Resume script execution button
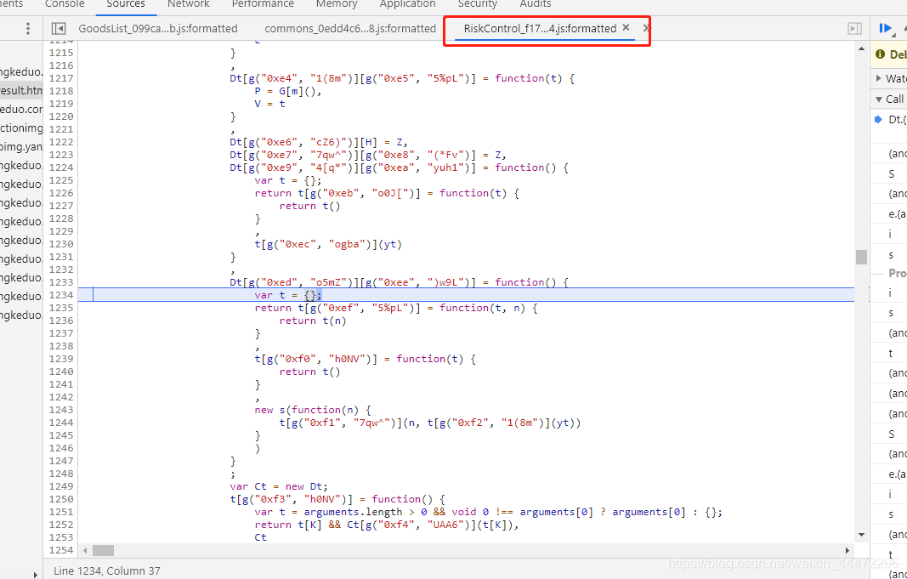 (884, 28)
